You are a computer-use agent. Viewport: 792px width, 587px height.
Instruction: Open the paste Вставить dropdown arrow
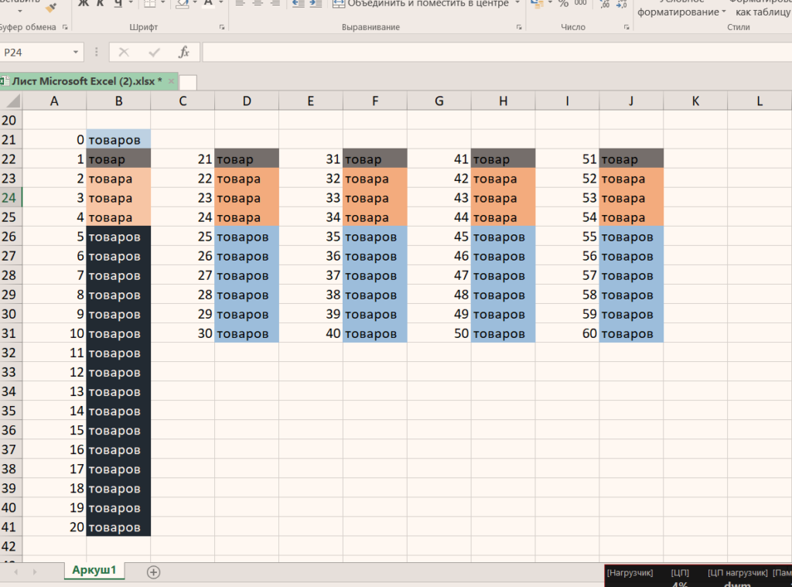pyautogui.click(x=19, y=10)
